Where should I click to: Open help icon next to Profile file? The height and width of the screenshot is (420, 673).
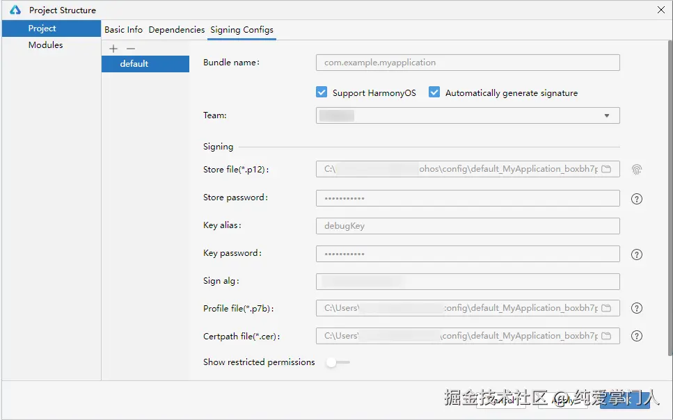[x=637, y=308]
